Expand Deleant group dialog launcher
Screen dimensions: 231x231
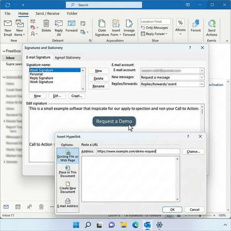pos(90,40)
